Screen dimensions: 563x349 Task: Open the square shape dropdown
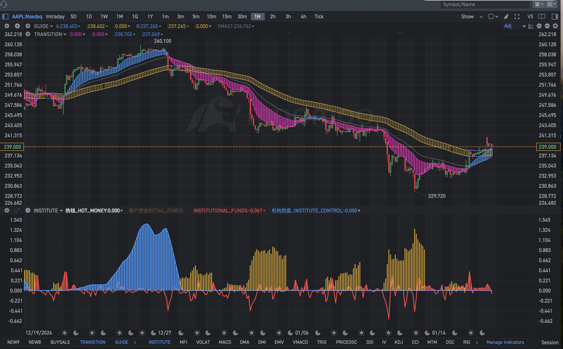click(493, 17)
